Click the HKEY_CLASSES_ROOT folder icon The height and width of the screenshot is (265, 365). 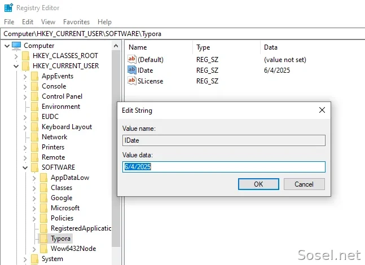point(25,56)
